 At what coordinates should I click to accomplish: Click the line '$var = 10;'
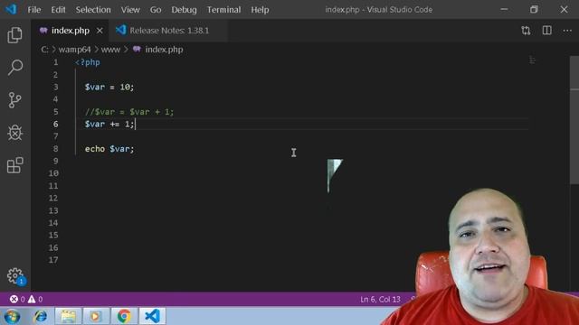[x=109, y=87]
